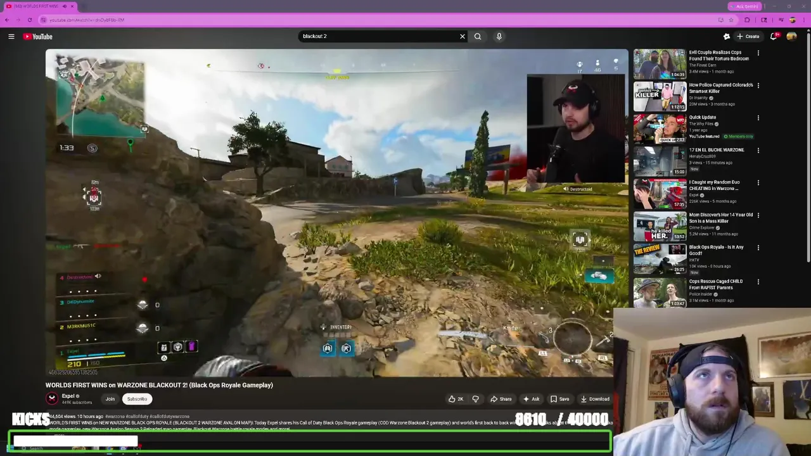The height and width of the screenshot is (456, 811).
Task: Open the Quick Update video thumbnail
Action: click(x=660, y=129)
